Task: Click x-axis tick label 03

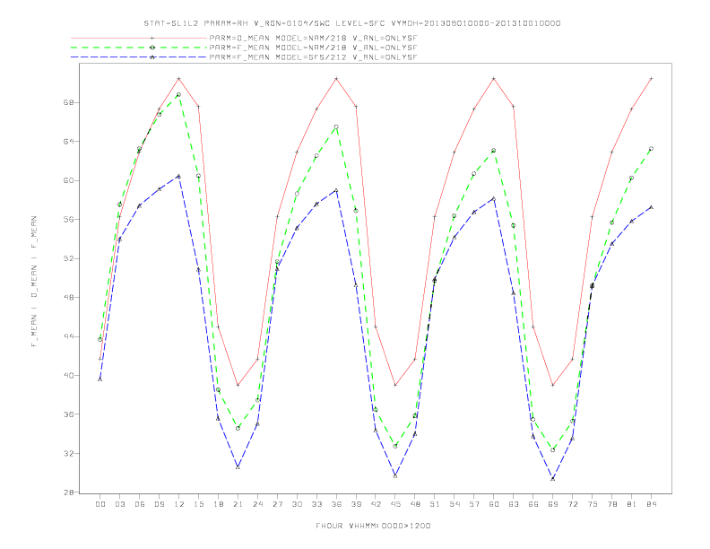Action: (119, 504)
